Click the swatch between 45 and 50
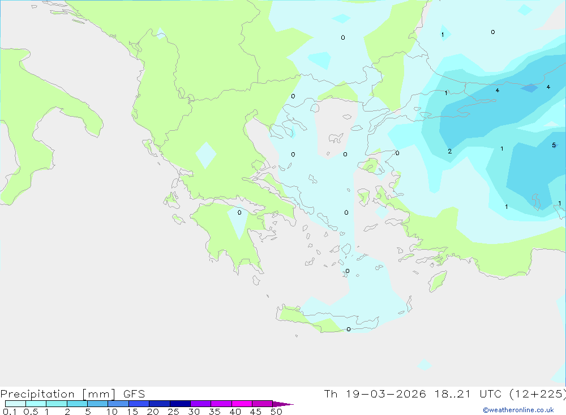This screenshot has height=415, width=566. tap(263, 404)
